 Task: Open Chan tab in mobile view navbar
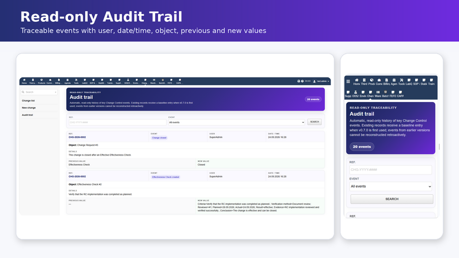pos(370,94)
